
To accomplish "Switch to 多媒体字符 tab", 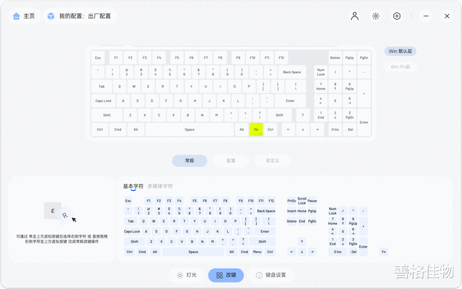I will [160, 186].
